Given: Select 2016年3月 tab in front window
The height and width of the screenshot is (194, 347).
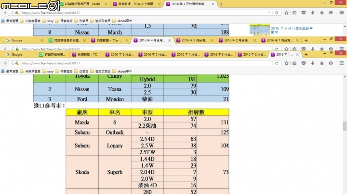Looking at the screenshot, I should (219, 54).
